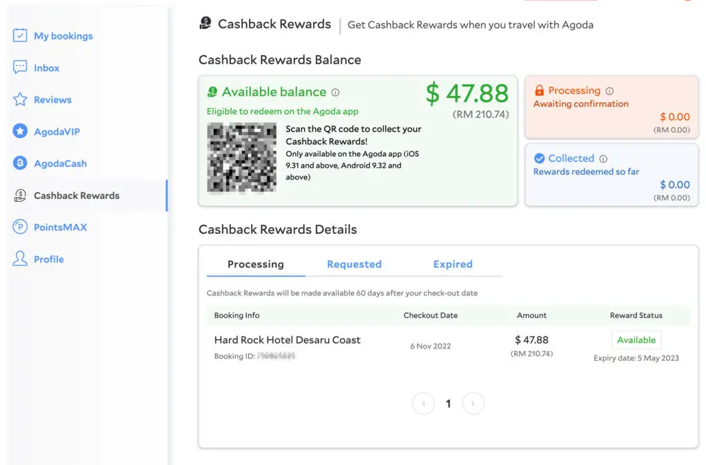Click the $ 47.88 amount in table

click(532, 339)
